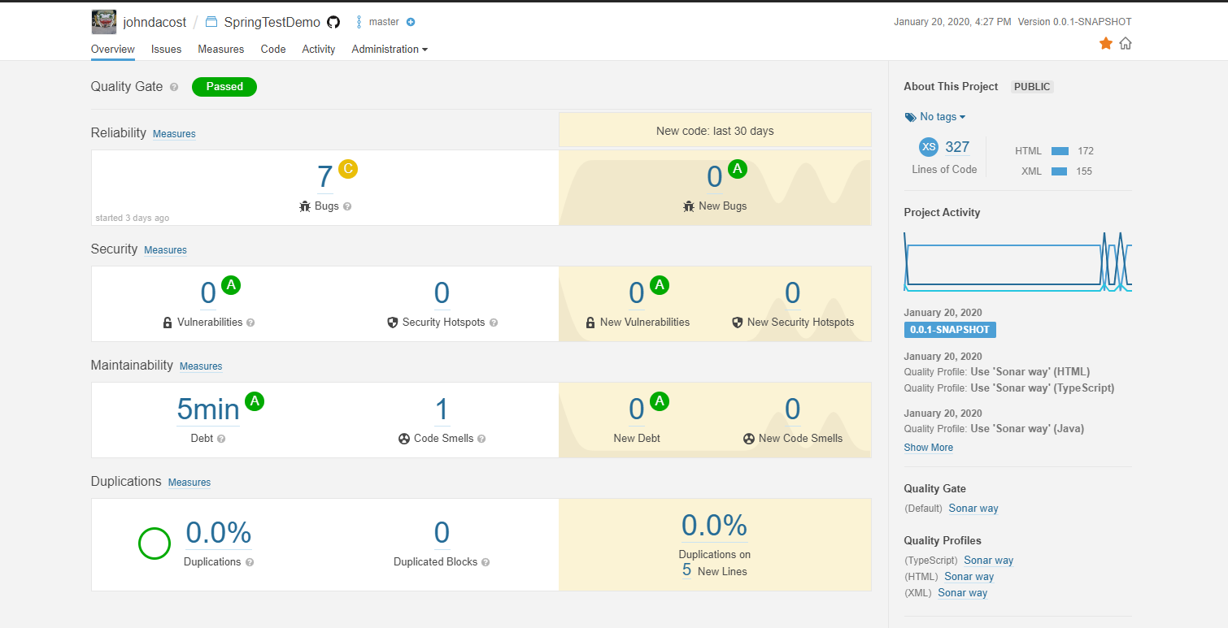
Task: Click the lock icon beside Vulnerabilities
Action: click(168, 323)
